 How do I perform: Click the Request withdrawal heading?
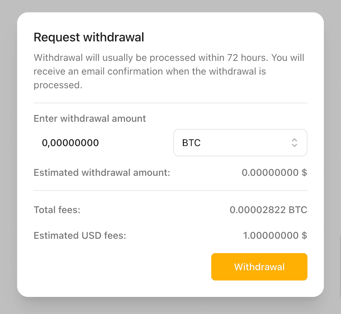(x=89, y=37)
